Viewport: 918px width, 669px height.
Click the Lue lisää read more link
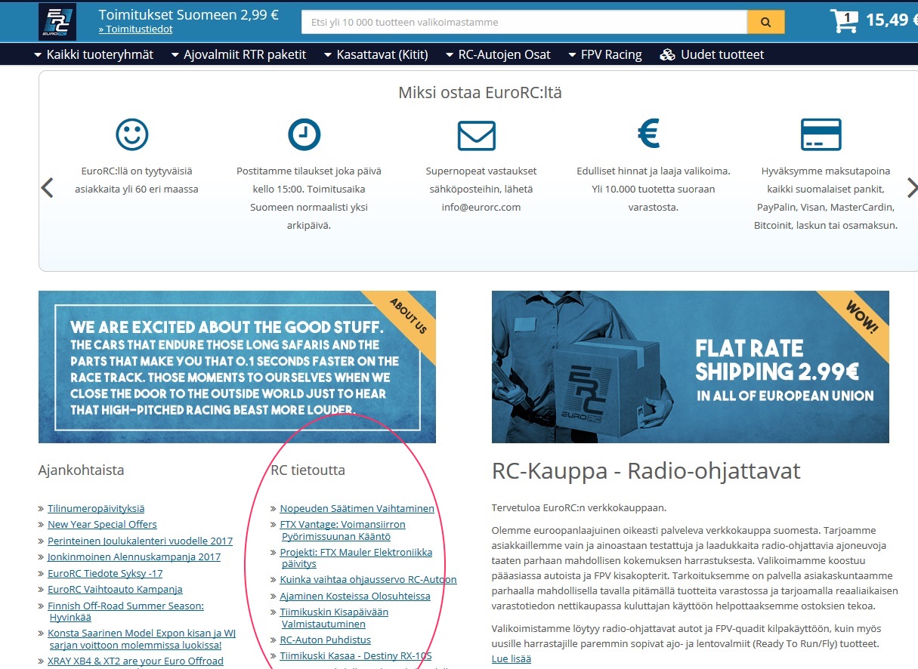click(512, 658)
